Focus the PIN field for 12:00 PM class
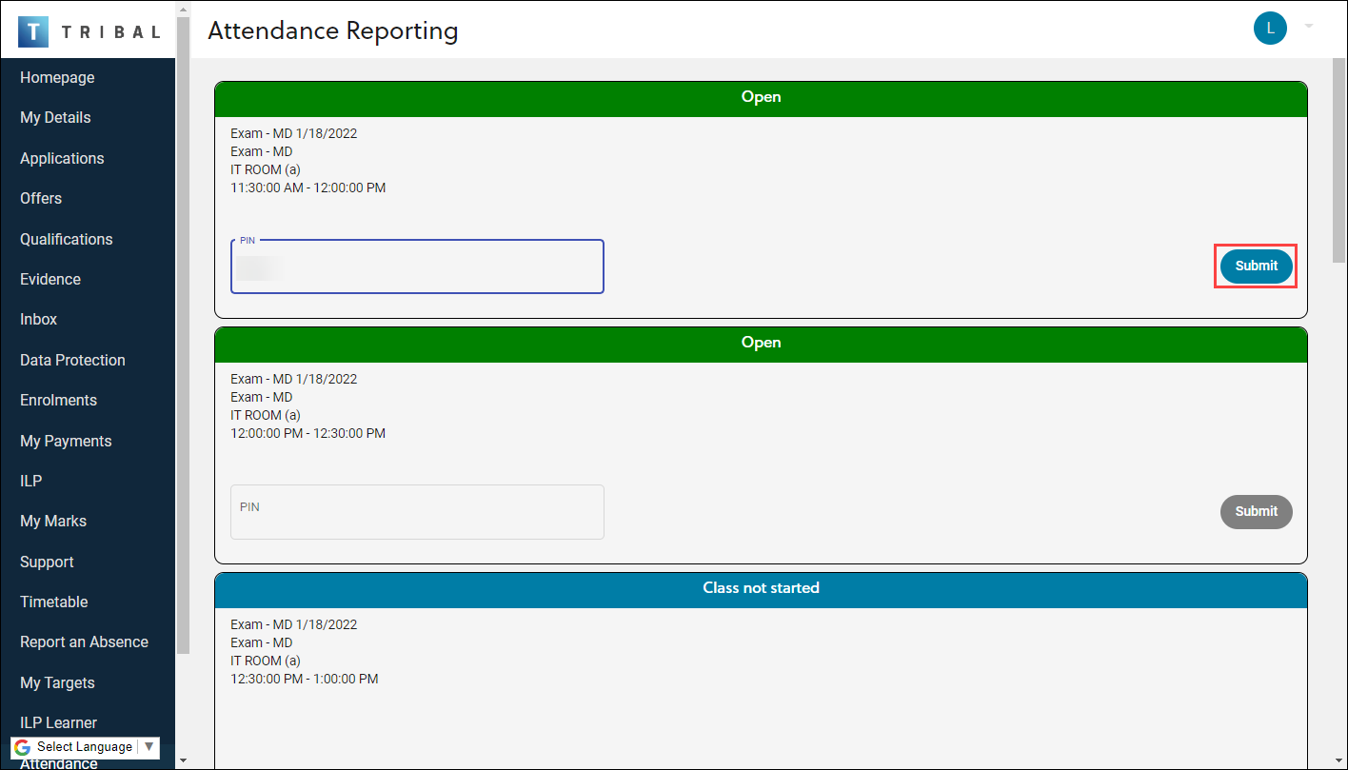The height and width of the screenshot is (770, 1348). pyautogui.click(x=417, y=513)
